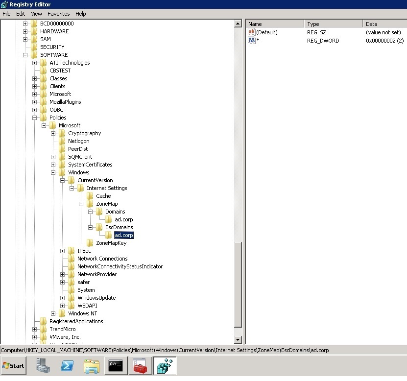This screenshot has width=407, height=381.
Task: Open the View menu
Action: point(36,14)
